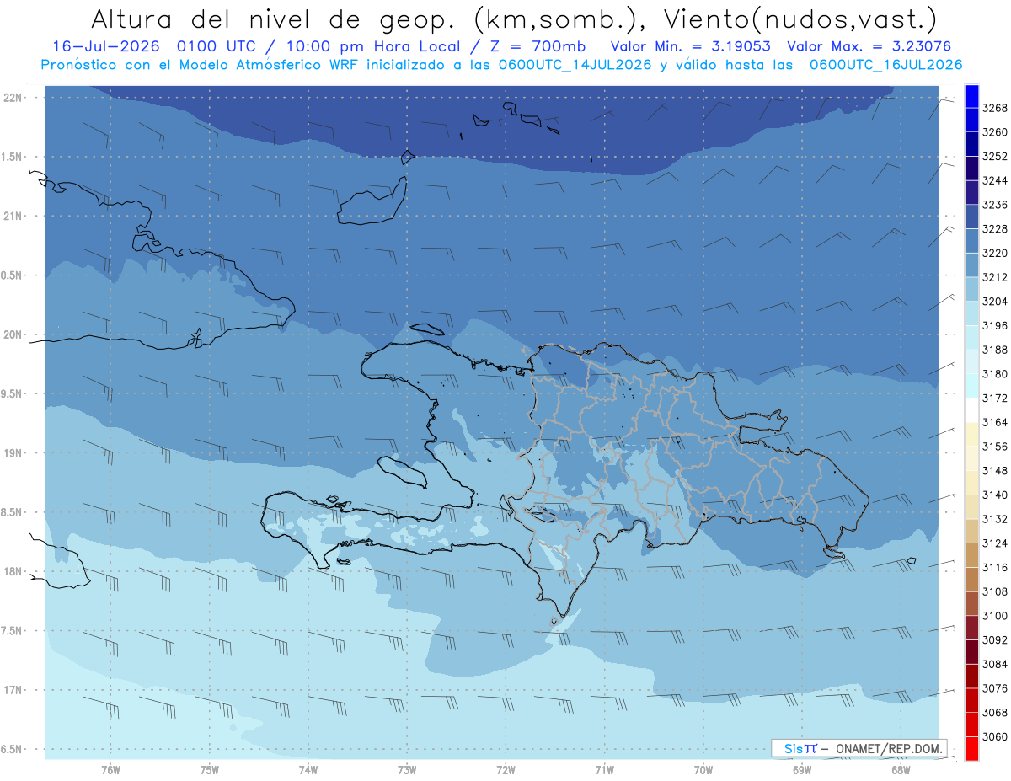Click the '74W' longitude label

pos(308,769)
